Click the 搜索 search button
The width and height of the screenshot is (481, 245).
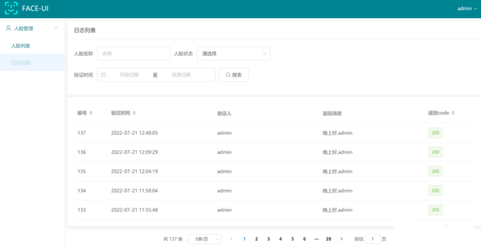point(233,75)
